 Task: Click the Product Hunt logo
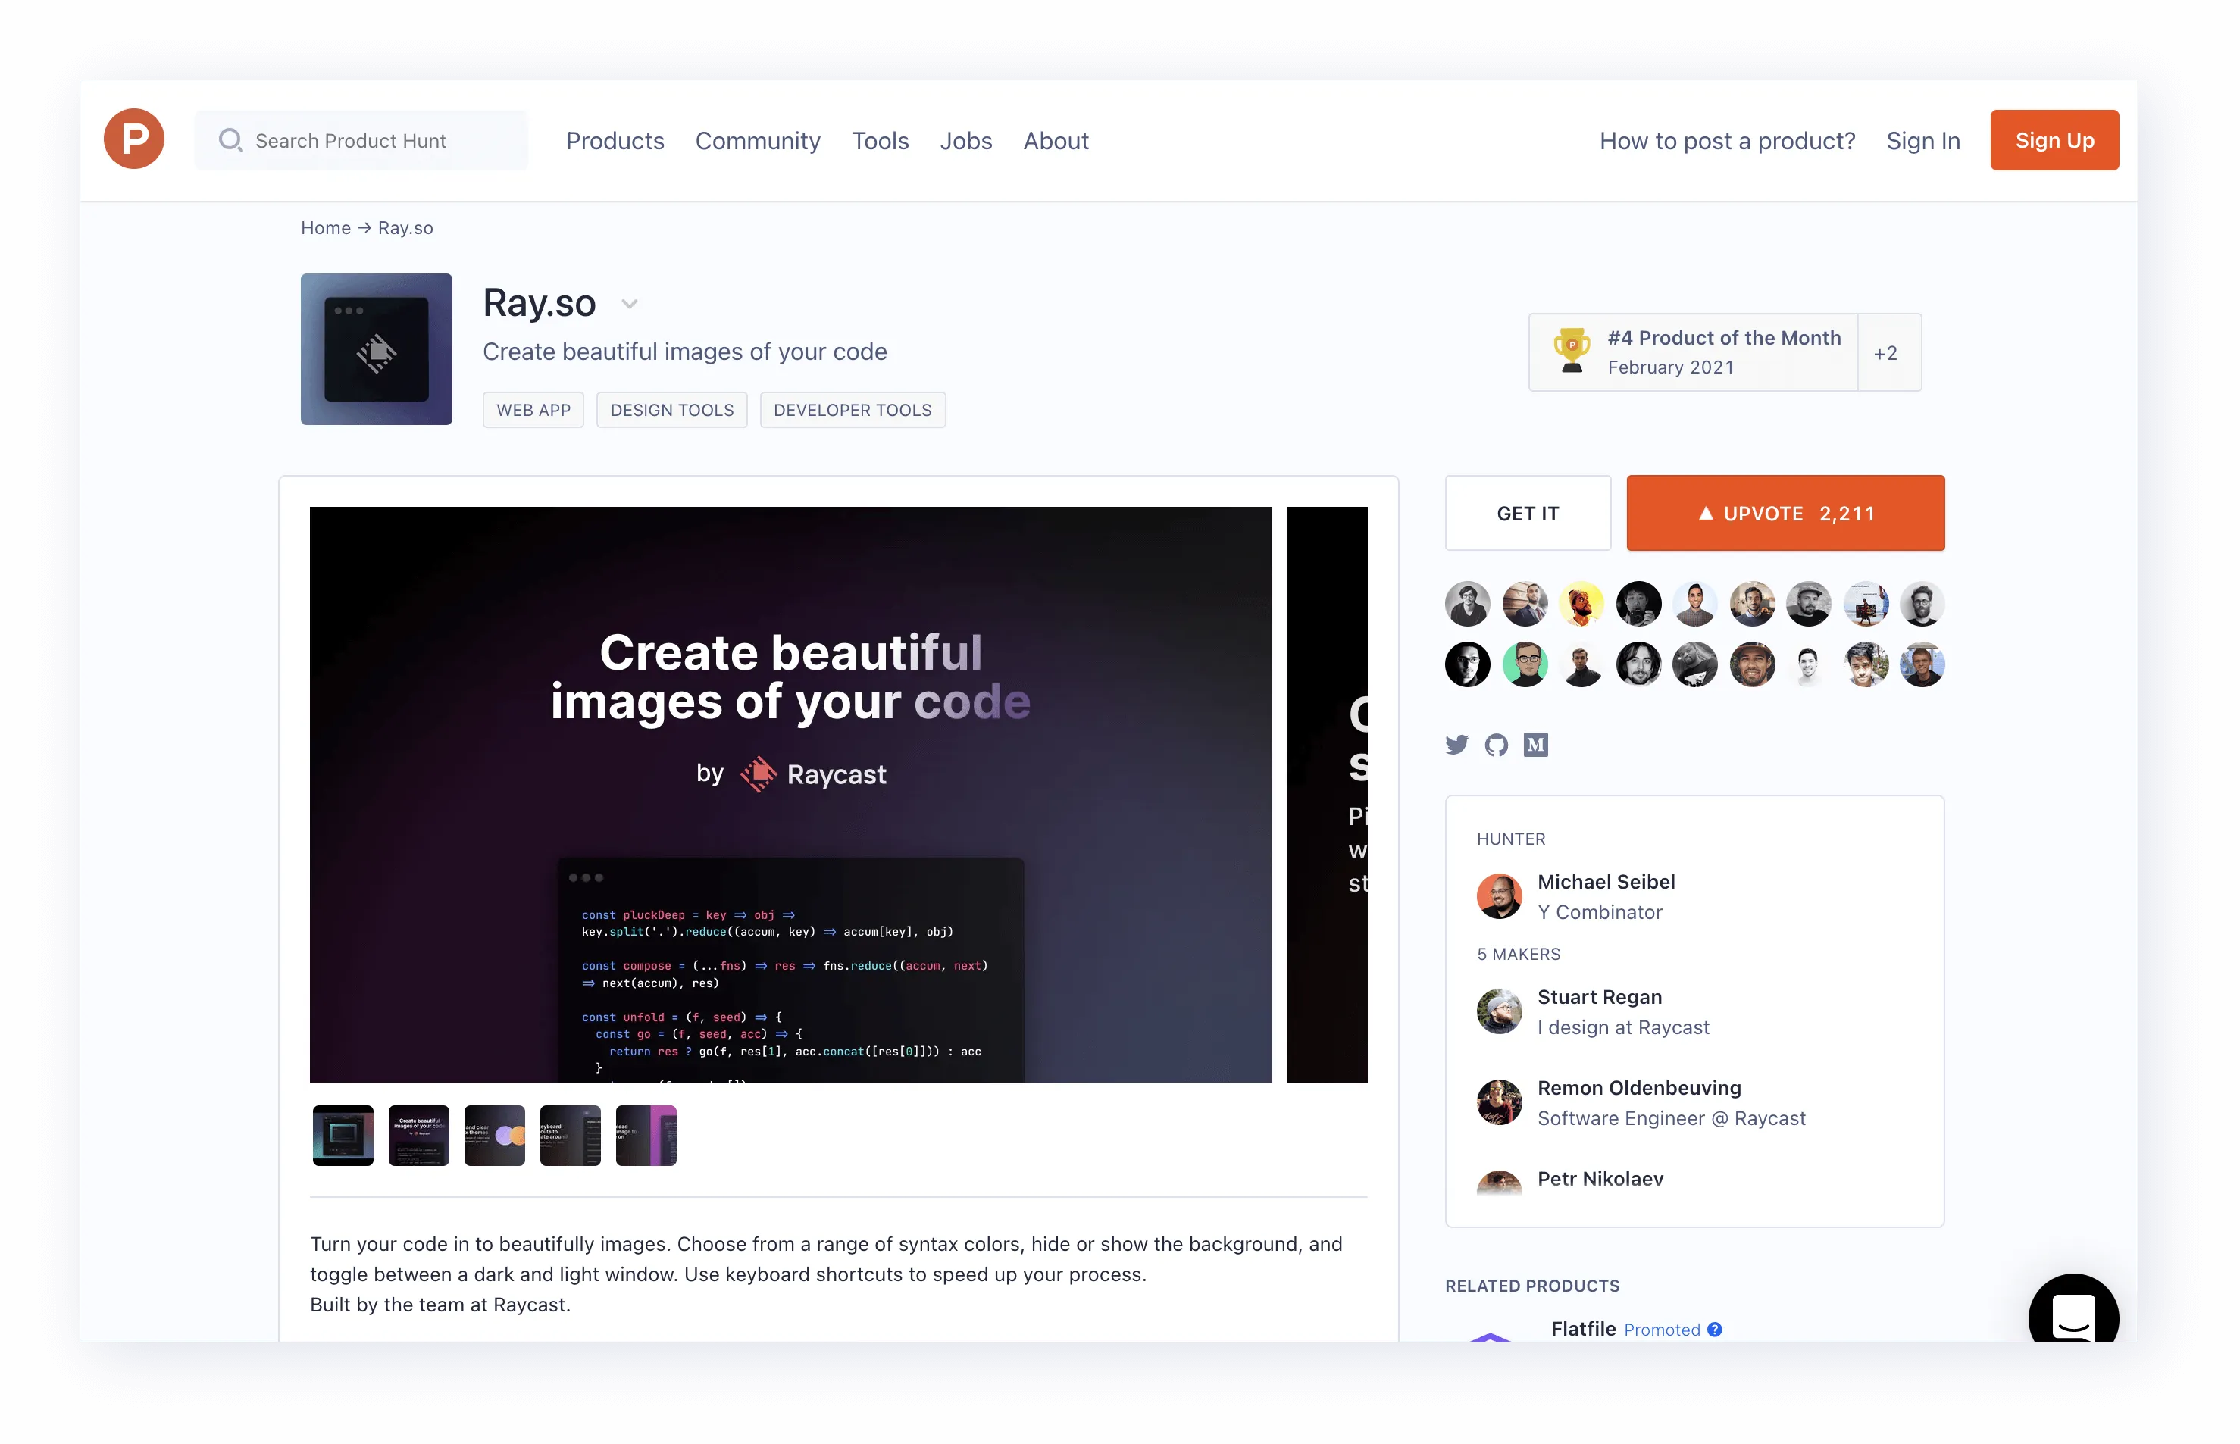(x=134, y=139)
